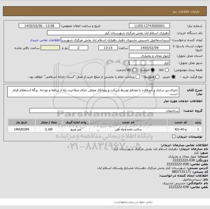Click the need number field 1105113743000001
The height and width of the screenshot is (209, 210).
[149, 26]
